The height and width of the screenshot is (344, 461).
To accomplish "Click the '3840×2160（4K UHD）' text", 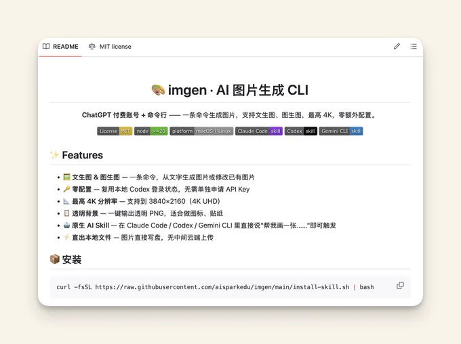I will coord(184,201).
